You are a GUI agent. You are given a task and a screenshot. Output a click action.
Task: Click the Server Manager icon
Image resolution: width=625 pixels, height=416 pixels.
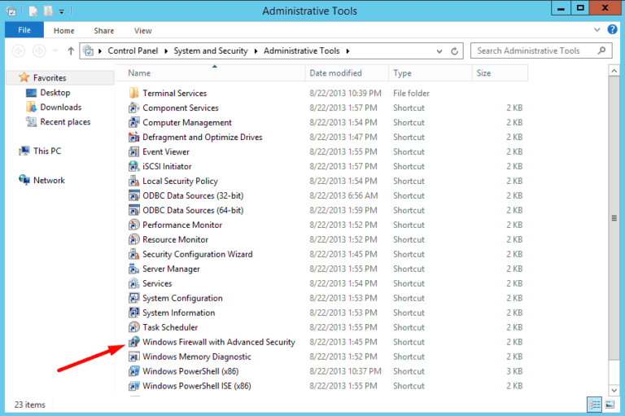pyautogui.click(x=134, y=269)
